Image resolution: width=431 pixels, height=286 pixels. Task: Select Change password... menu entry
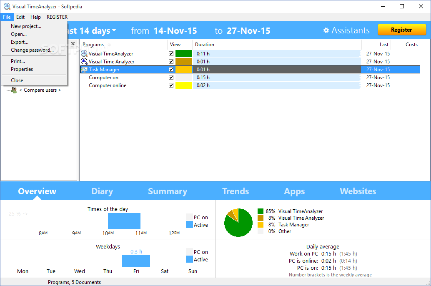(34, 50)
